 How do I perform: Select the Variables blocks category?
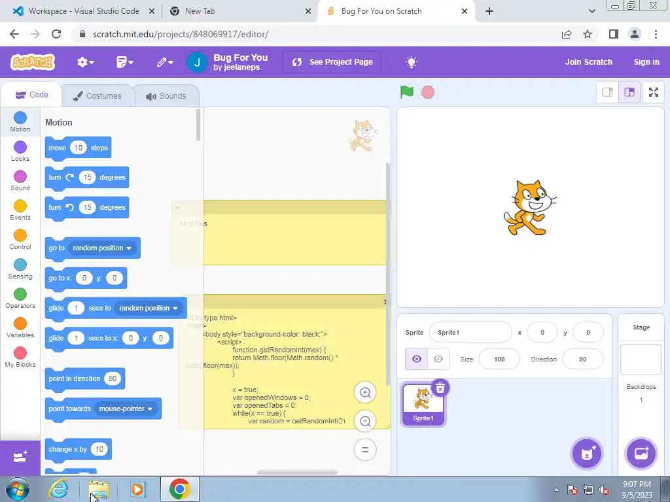pos(20,328)
